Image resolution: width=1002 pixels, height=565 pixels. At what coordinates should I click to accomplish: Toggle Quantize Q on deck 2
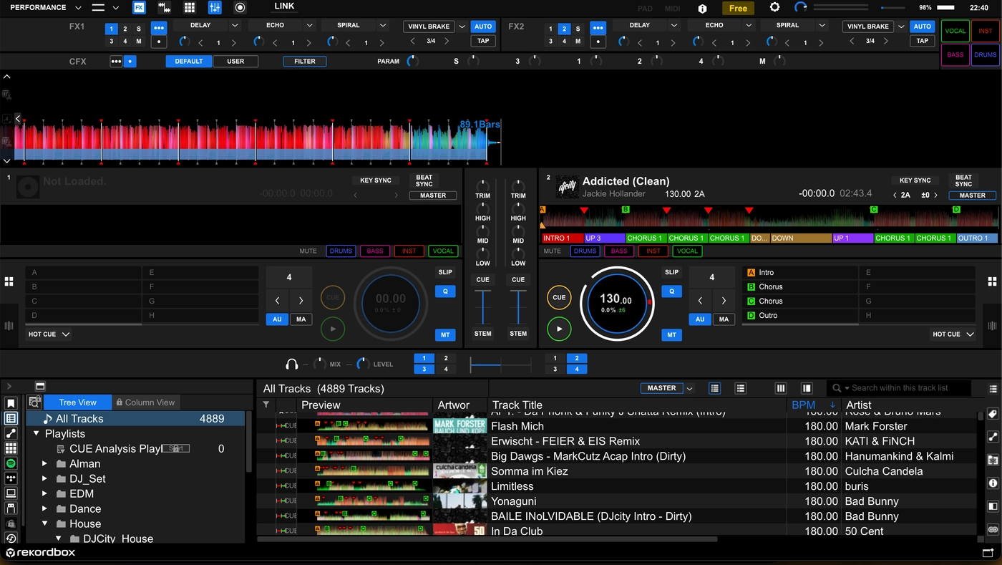coord(671,291)
